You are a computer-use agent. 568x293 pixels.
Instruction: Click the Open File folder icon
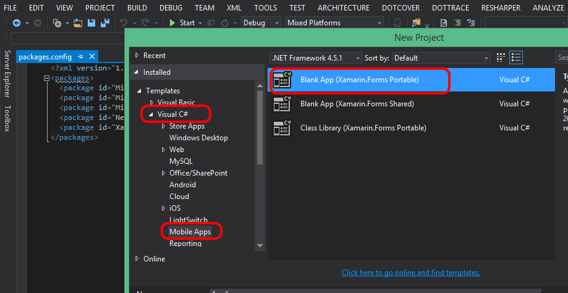(x=78, y=23)
